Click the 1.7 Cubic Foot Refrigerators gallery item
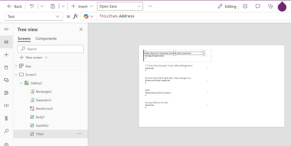Image resolution: width=291 pixels, height=146 pixels. pos(169,66)
